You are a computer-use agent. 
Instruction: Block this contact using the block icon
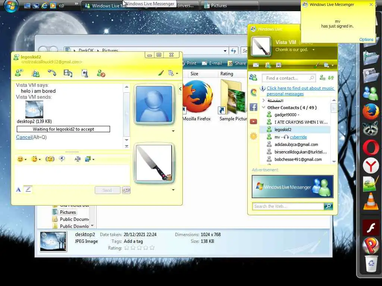coord(101,73)
